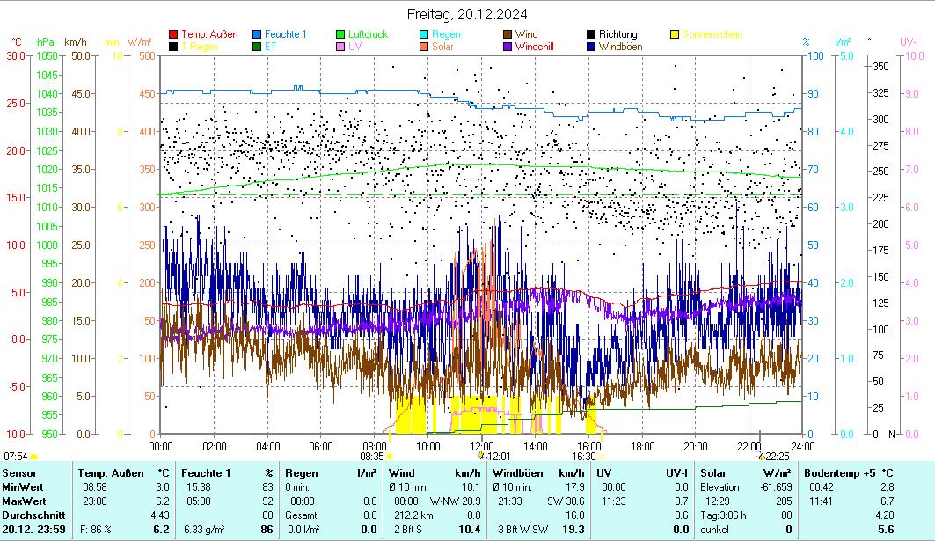Click the 22:25 moon marker
935x541 pixels.
[762, 456]
